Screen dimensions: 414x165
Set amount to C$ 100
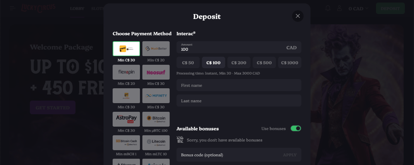[x=213, y=63]
